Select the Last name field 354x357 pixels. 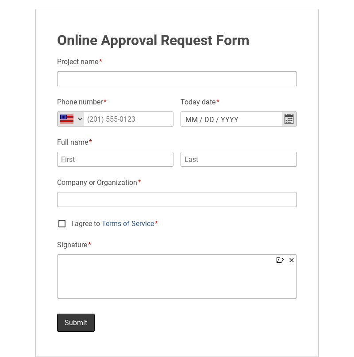239,159
